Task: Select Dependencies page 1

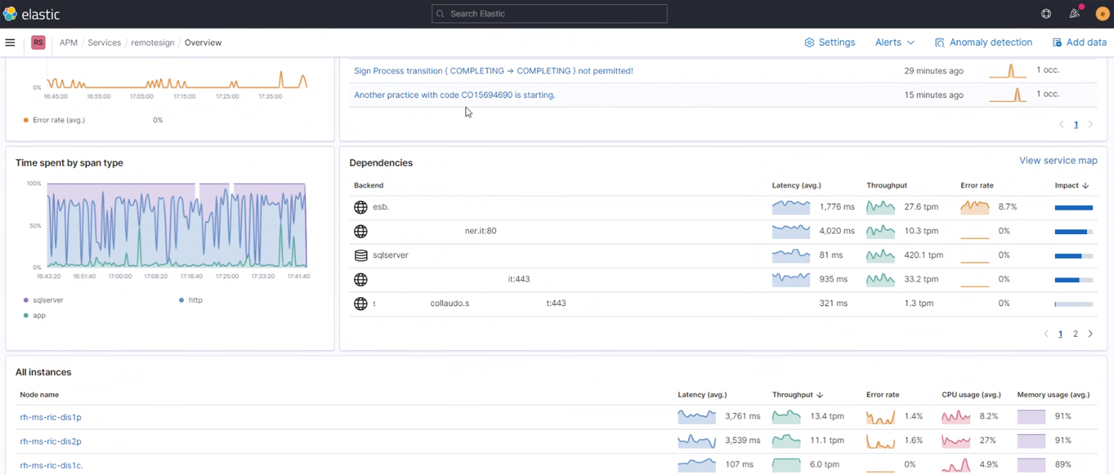Action: 1060,334
